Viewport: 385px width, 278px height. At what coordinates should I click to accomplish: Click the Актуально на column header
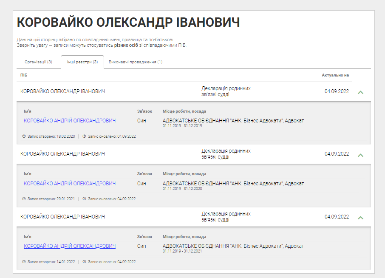coord(335,75)
